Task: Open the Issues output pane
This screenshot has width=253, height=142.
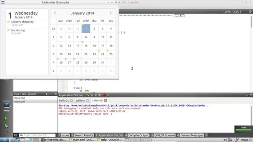Action: tap(64, 135)
